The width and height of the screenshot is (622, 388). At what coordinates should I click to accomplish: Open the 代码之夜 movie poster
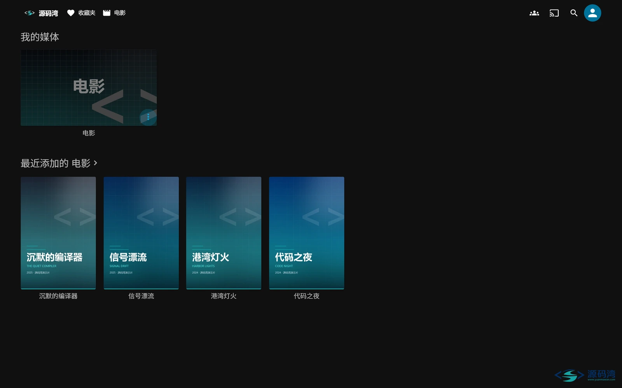tap(307, 233)
